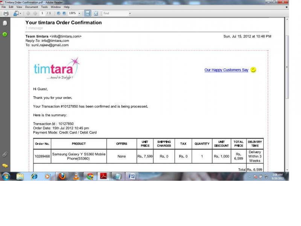Screen dimensions: 301x226
Task: Go to next page arrow
Action: [x=35, y=13]
